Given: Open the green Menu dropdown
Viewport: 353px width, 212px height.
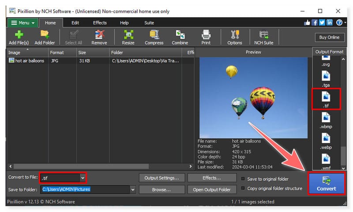Looking at the screenshot, I should click(23, 23).
